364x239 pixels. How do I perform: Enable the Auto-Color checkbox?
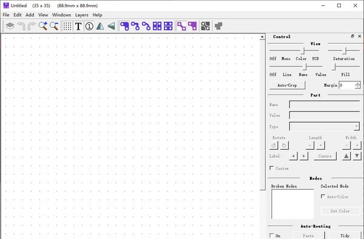(x=323, y=197)
